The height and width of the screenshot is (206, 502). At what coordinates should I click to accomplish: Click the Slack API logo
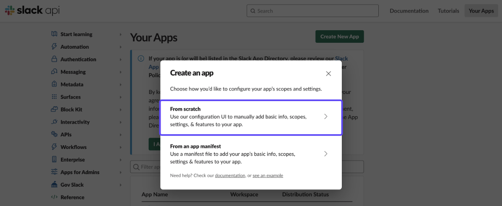[32, 10]
